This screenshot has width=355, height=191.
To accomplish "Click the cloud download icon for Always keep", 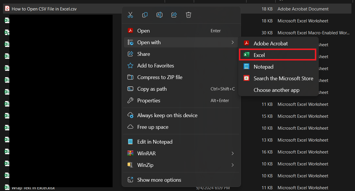I will (x=130, y=115).
